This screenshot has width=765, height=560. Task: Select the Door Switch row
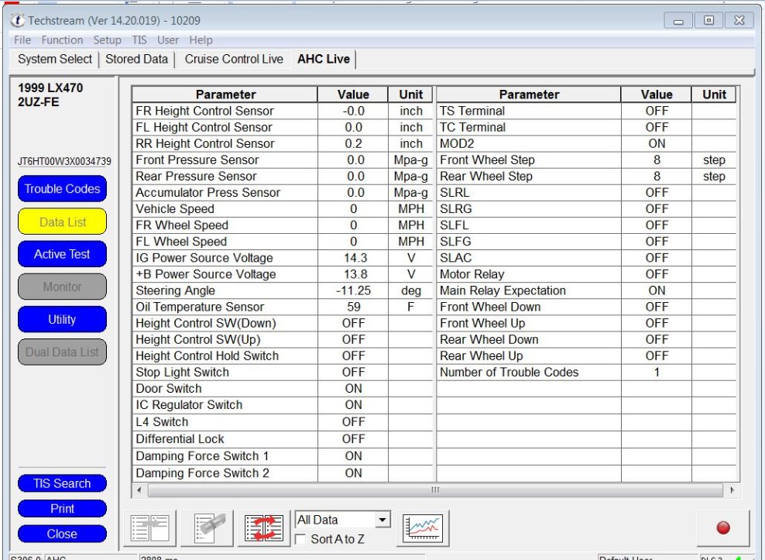(283, 389)
